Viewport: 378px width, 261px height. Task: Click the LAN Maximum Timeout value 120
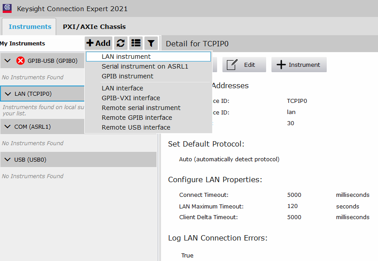click(292, 206)
